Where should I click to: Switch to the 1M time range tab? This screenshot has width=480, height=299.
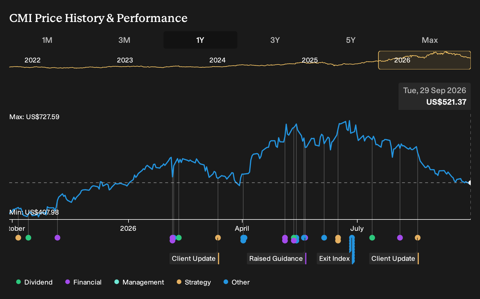[x=47, y=40]
